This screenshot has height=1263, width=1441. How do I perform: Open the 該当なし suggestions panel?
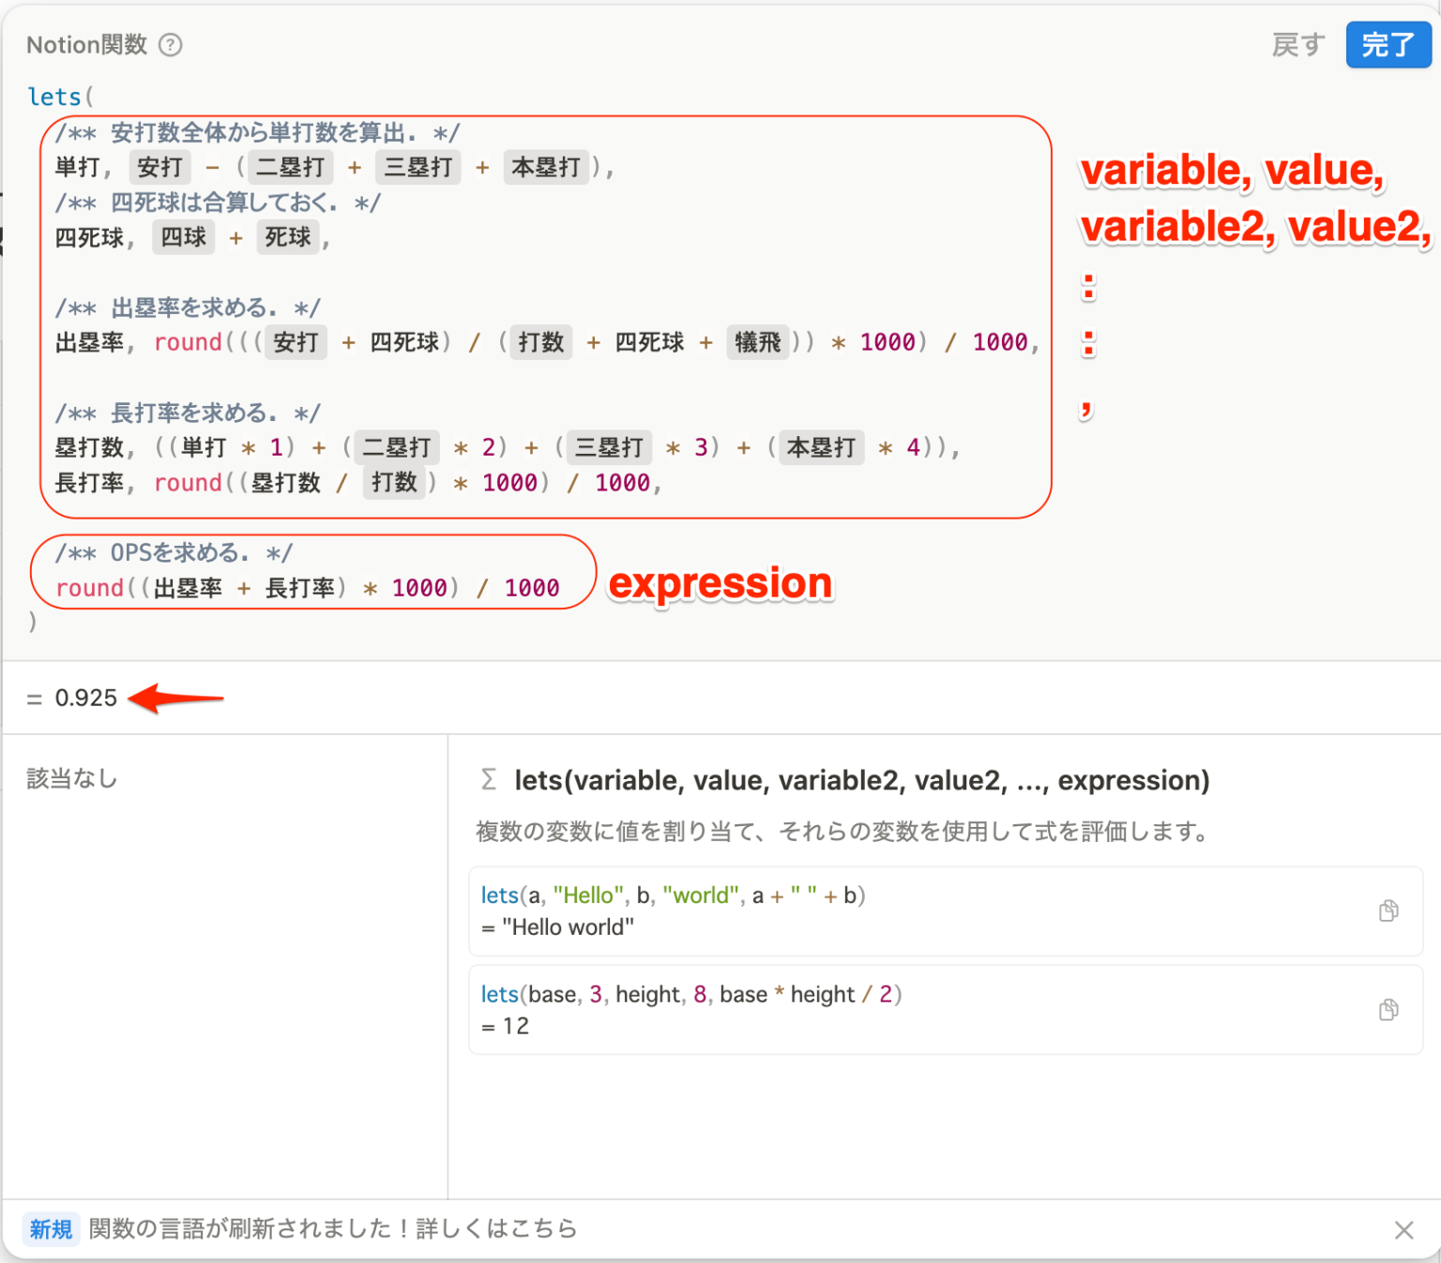click(71, 778)
